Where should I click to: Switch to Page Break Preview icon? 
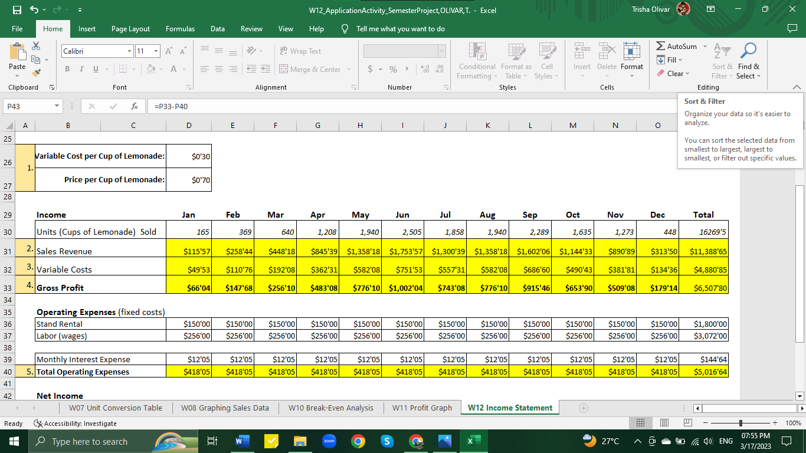click(688, 424)
